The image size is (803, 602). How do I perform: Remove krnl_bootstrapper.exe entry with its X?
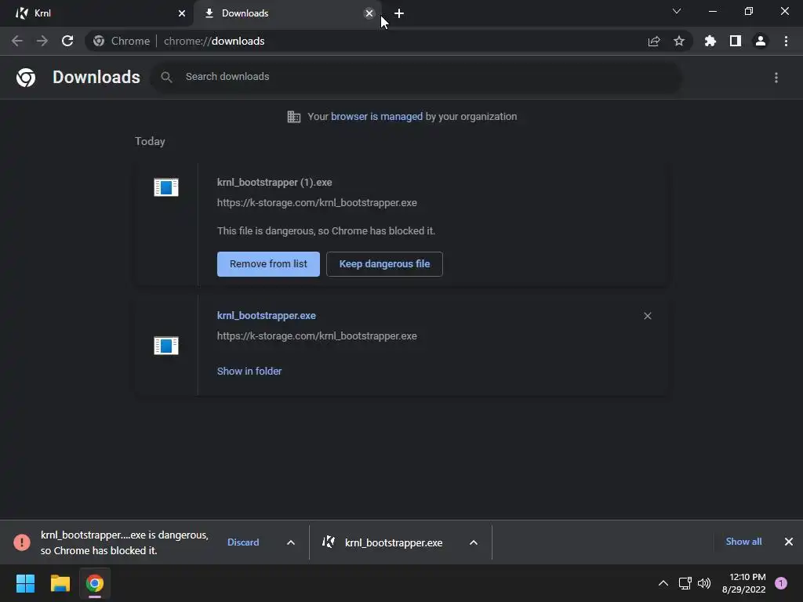coord(647,316)
